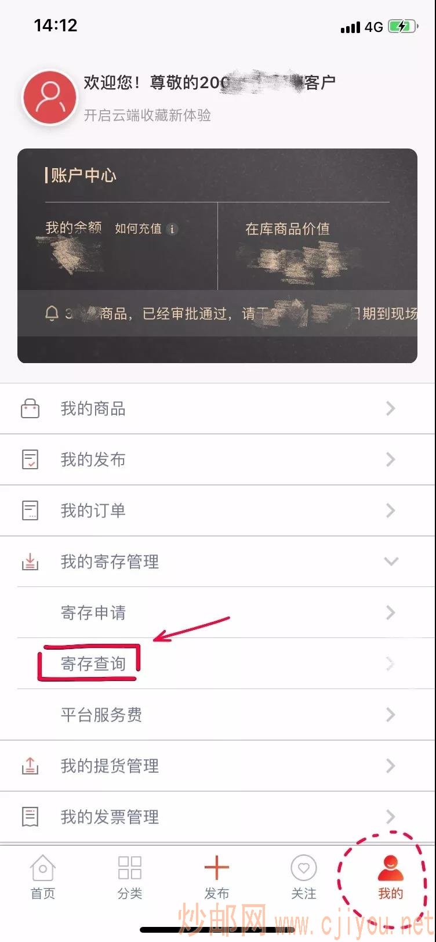Click the 我的提货管理 upload icon
Screen dimensions: 436x942
point(30,766)
